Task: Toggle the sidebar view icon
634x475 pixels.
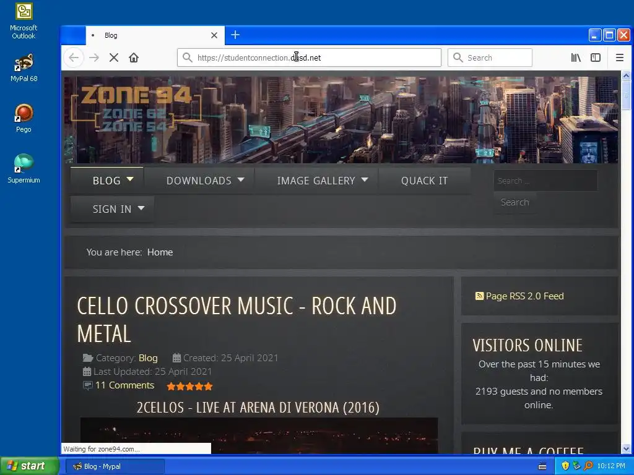Action: [596, 58]
